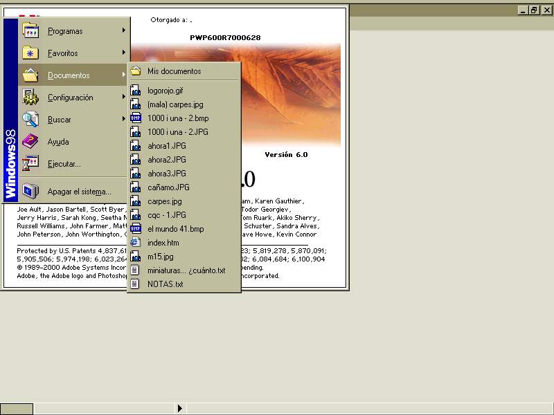
Task: Click the BMP icon for el mundo 41.bmp
Action: coord(136,229)
